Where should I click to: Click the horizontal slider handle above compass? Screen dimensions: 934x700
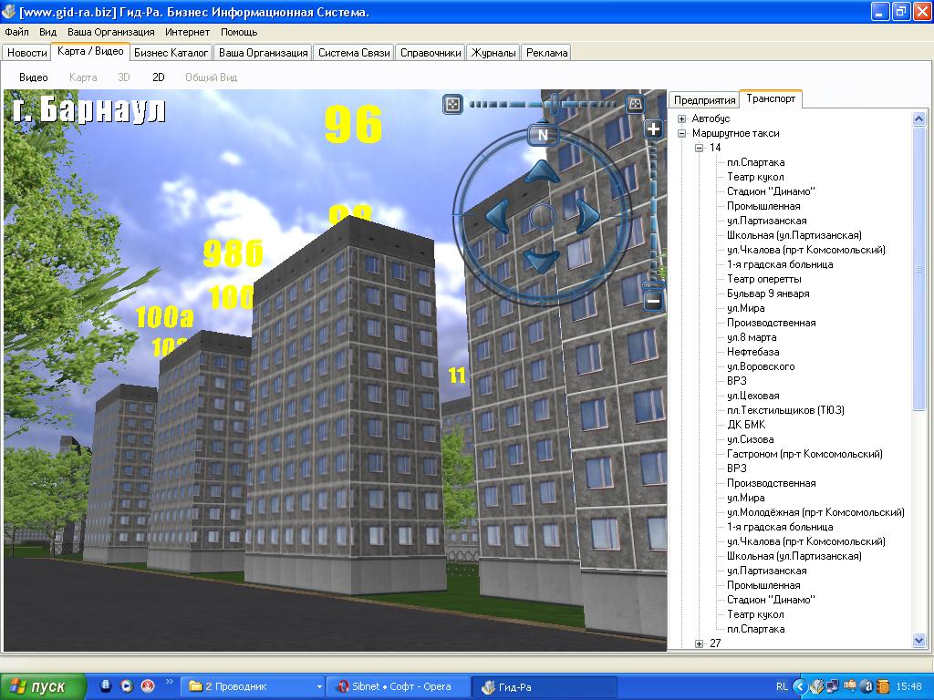[x=554, y=105]
